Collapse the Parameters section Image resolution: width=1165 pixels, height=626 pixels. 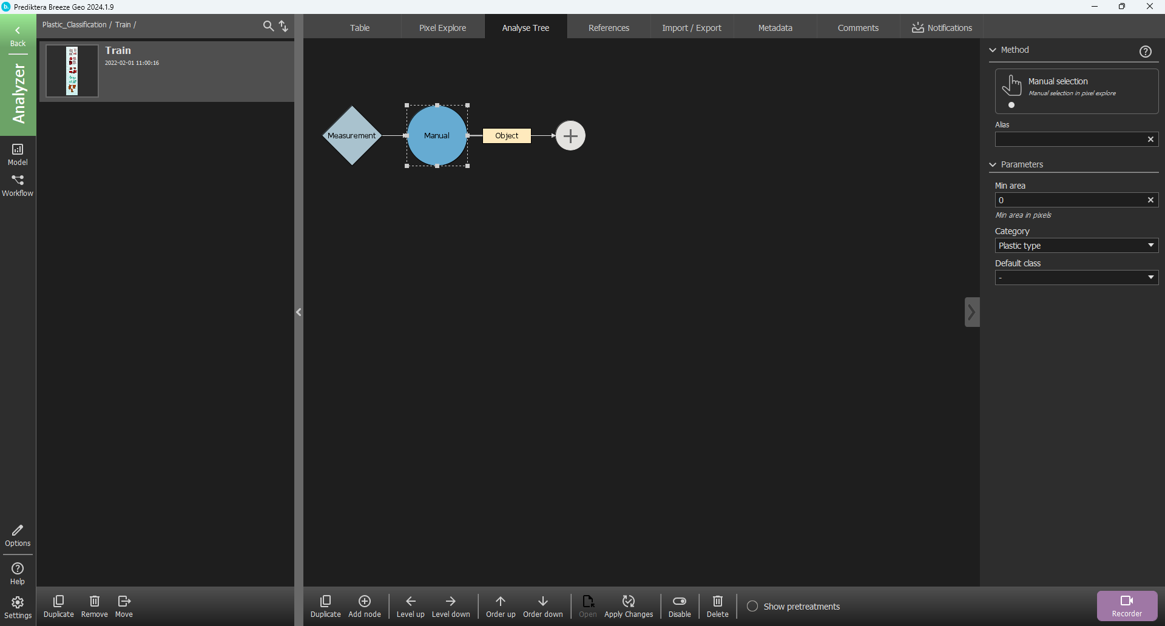pos(993,164)
